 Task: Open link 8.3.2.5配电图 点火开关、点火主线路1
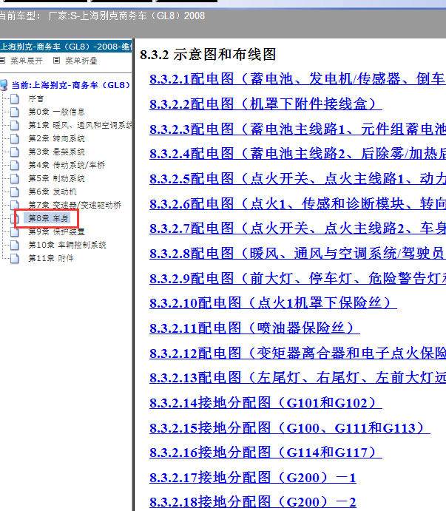point(297,178)
